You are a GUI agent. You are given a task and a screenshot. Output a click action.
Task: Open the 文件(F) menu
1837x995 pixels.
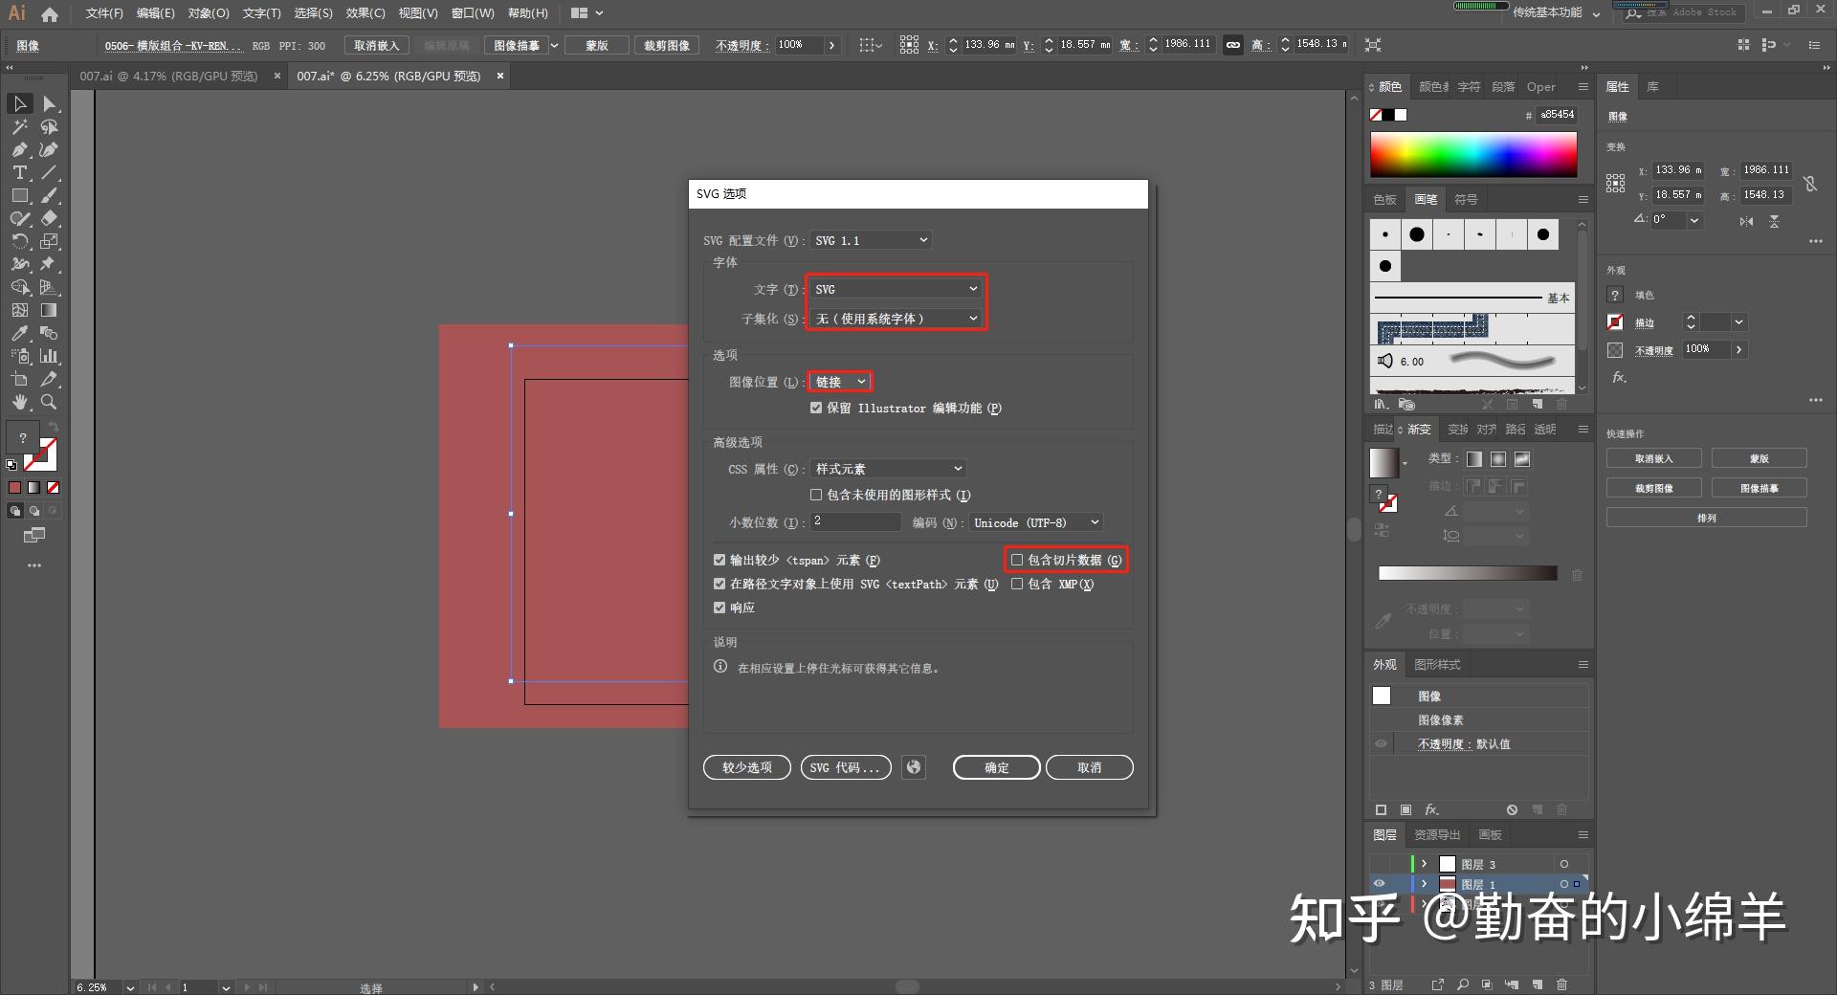coord(103,13)
